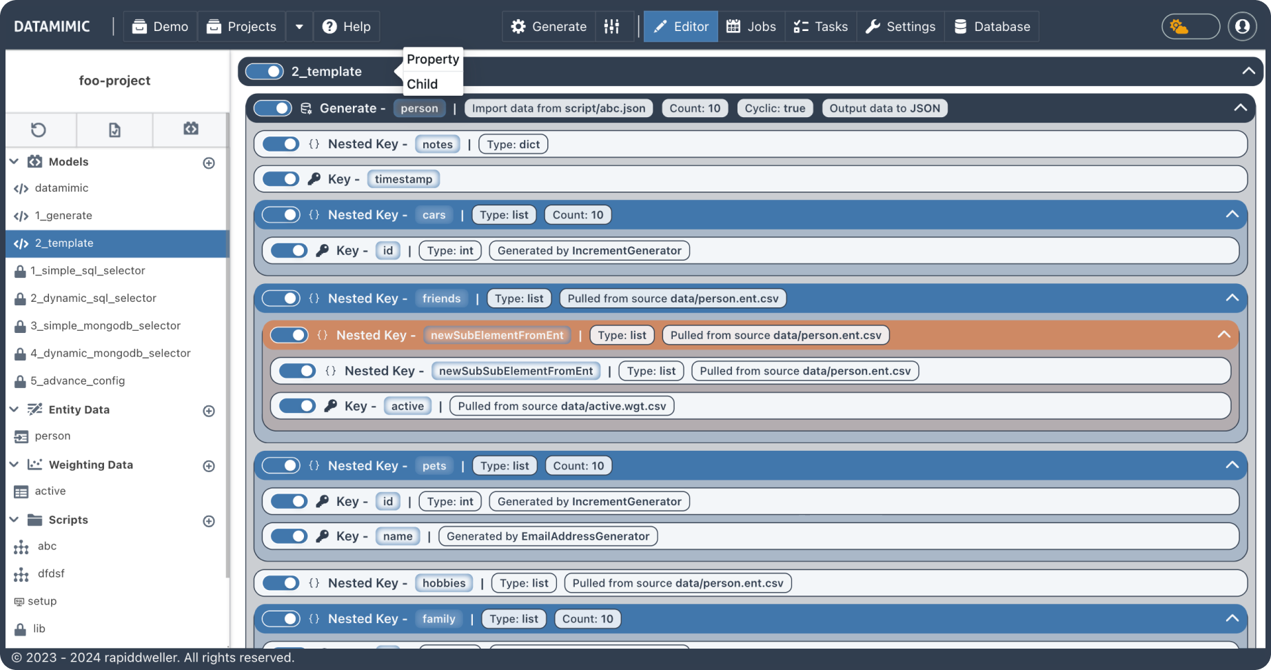Disable the timestamp Key toggle
This screenshot has height=670, width=1271.
[281, 179]
